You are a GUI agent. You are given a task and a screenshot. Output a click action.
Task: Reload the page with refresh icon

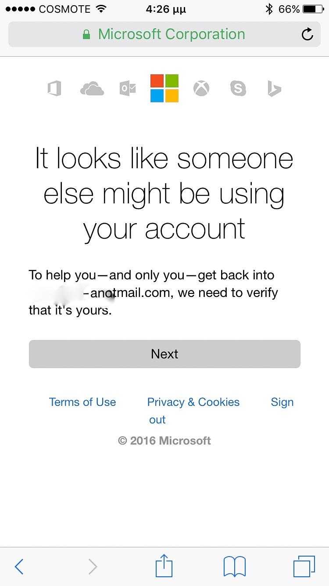(x=308, y=34)
